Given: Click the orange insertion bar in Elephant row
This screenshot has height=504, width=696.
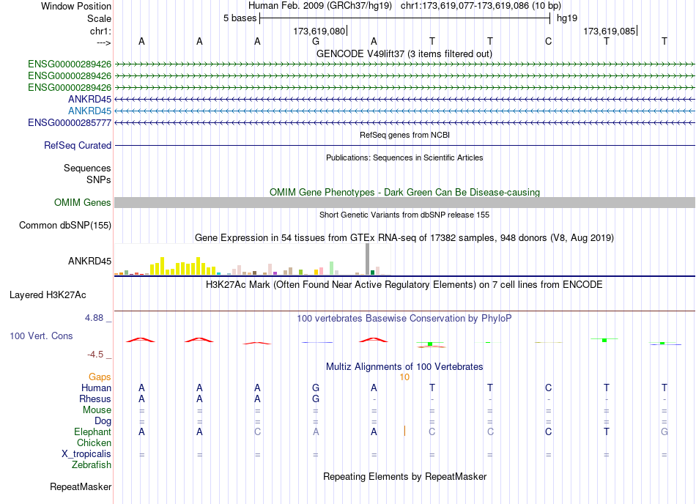Looking at the screenshot, I should [x=404, y=431].
